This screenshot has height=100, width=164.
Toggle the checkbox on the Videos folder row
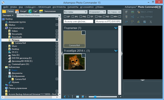click(57, 31)
